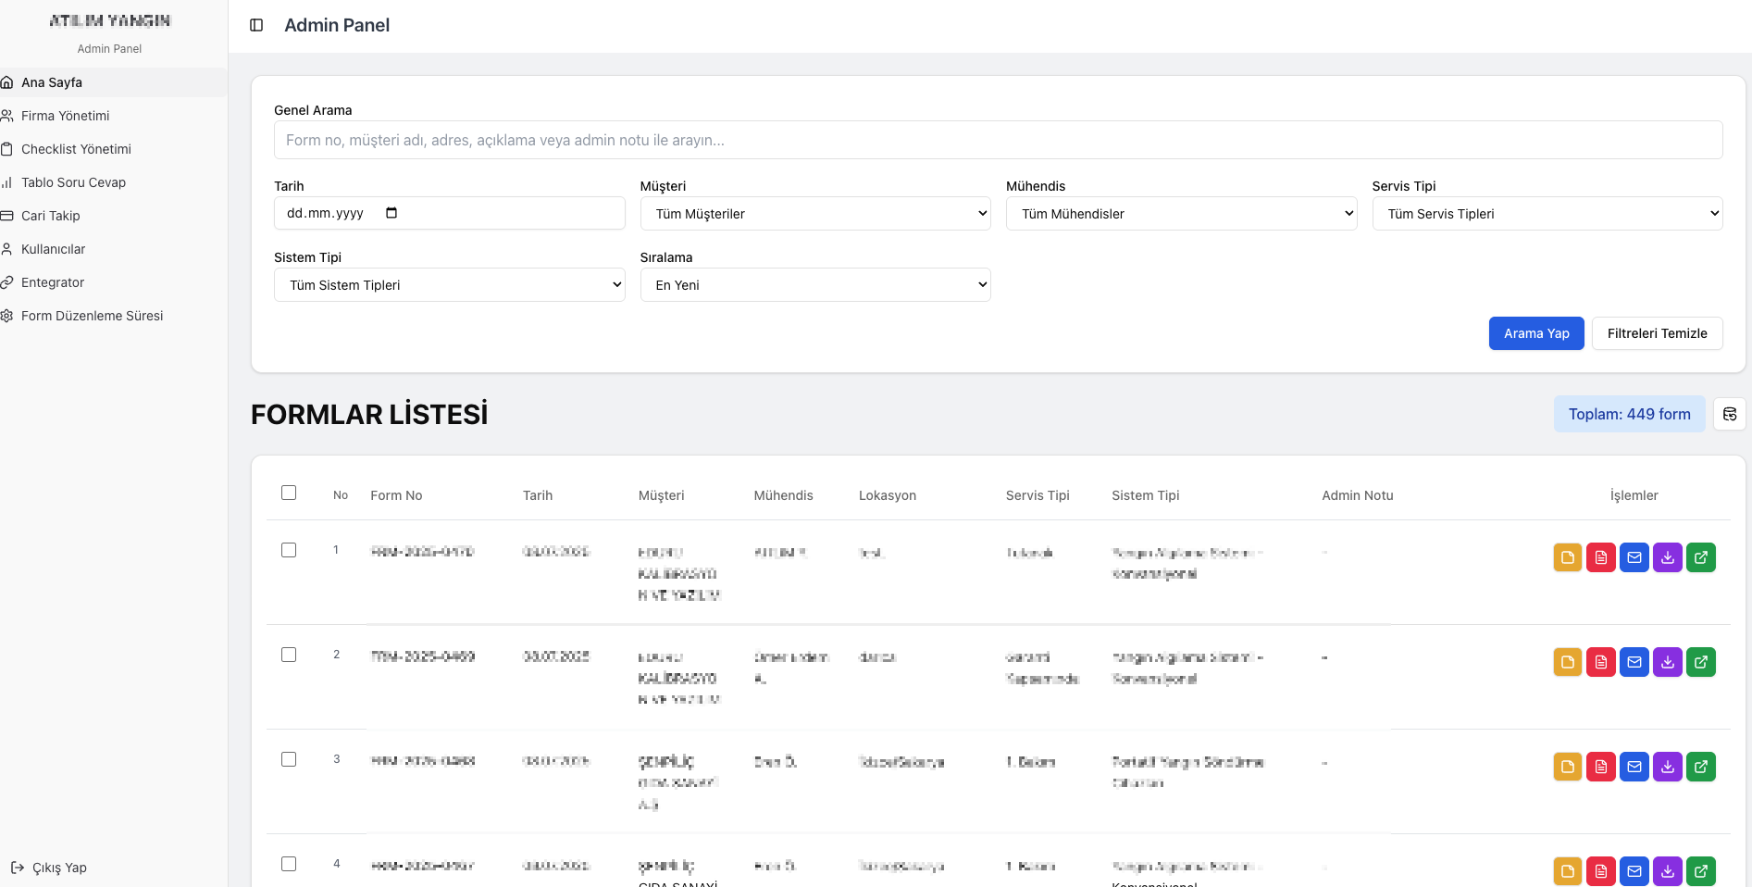The image size is (1752, 887).
Task: Click the İşlemler column header
Action: [1634, 495]
